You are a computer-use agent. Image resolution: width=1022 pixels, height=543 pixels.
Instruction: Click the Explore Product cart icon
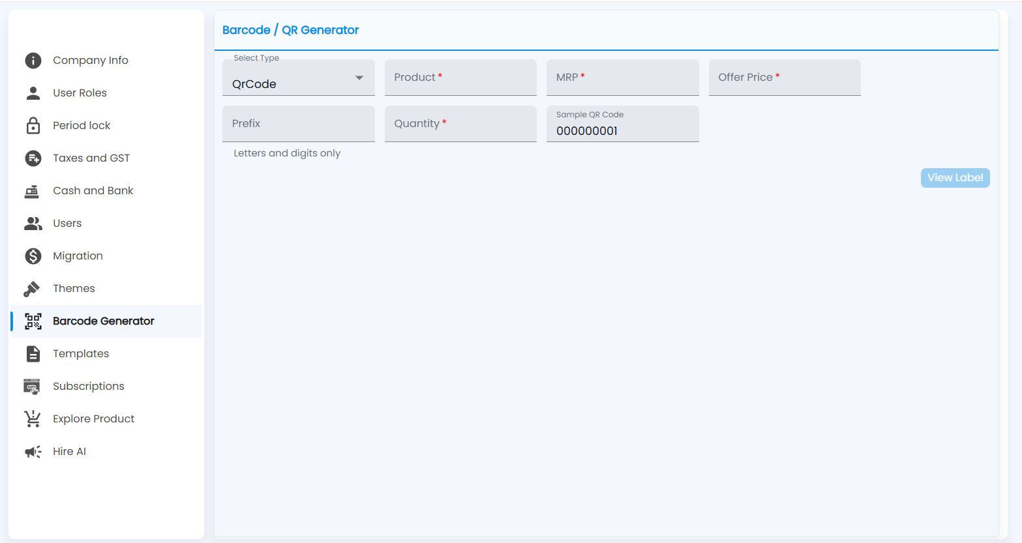[33, 419]
